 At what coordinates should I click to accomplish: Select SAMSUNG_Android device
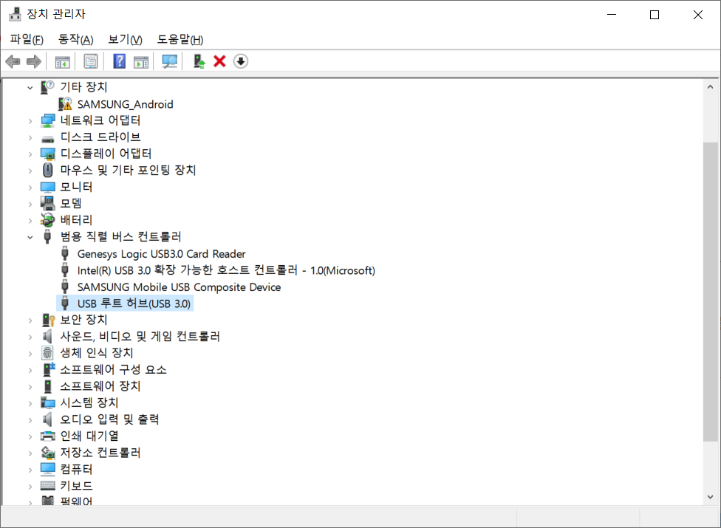click(125, 104)
